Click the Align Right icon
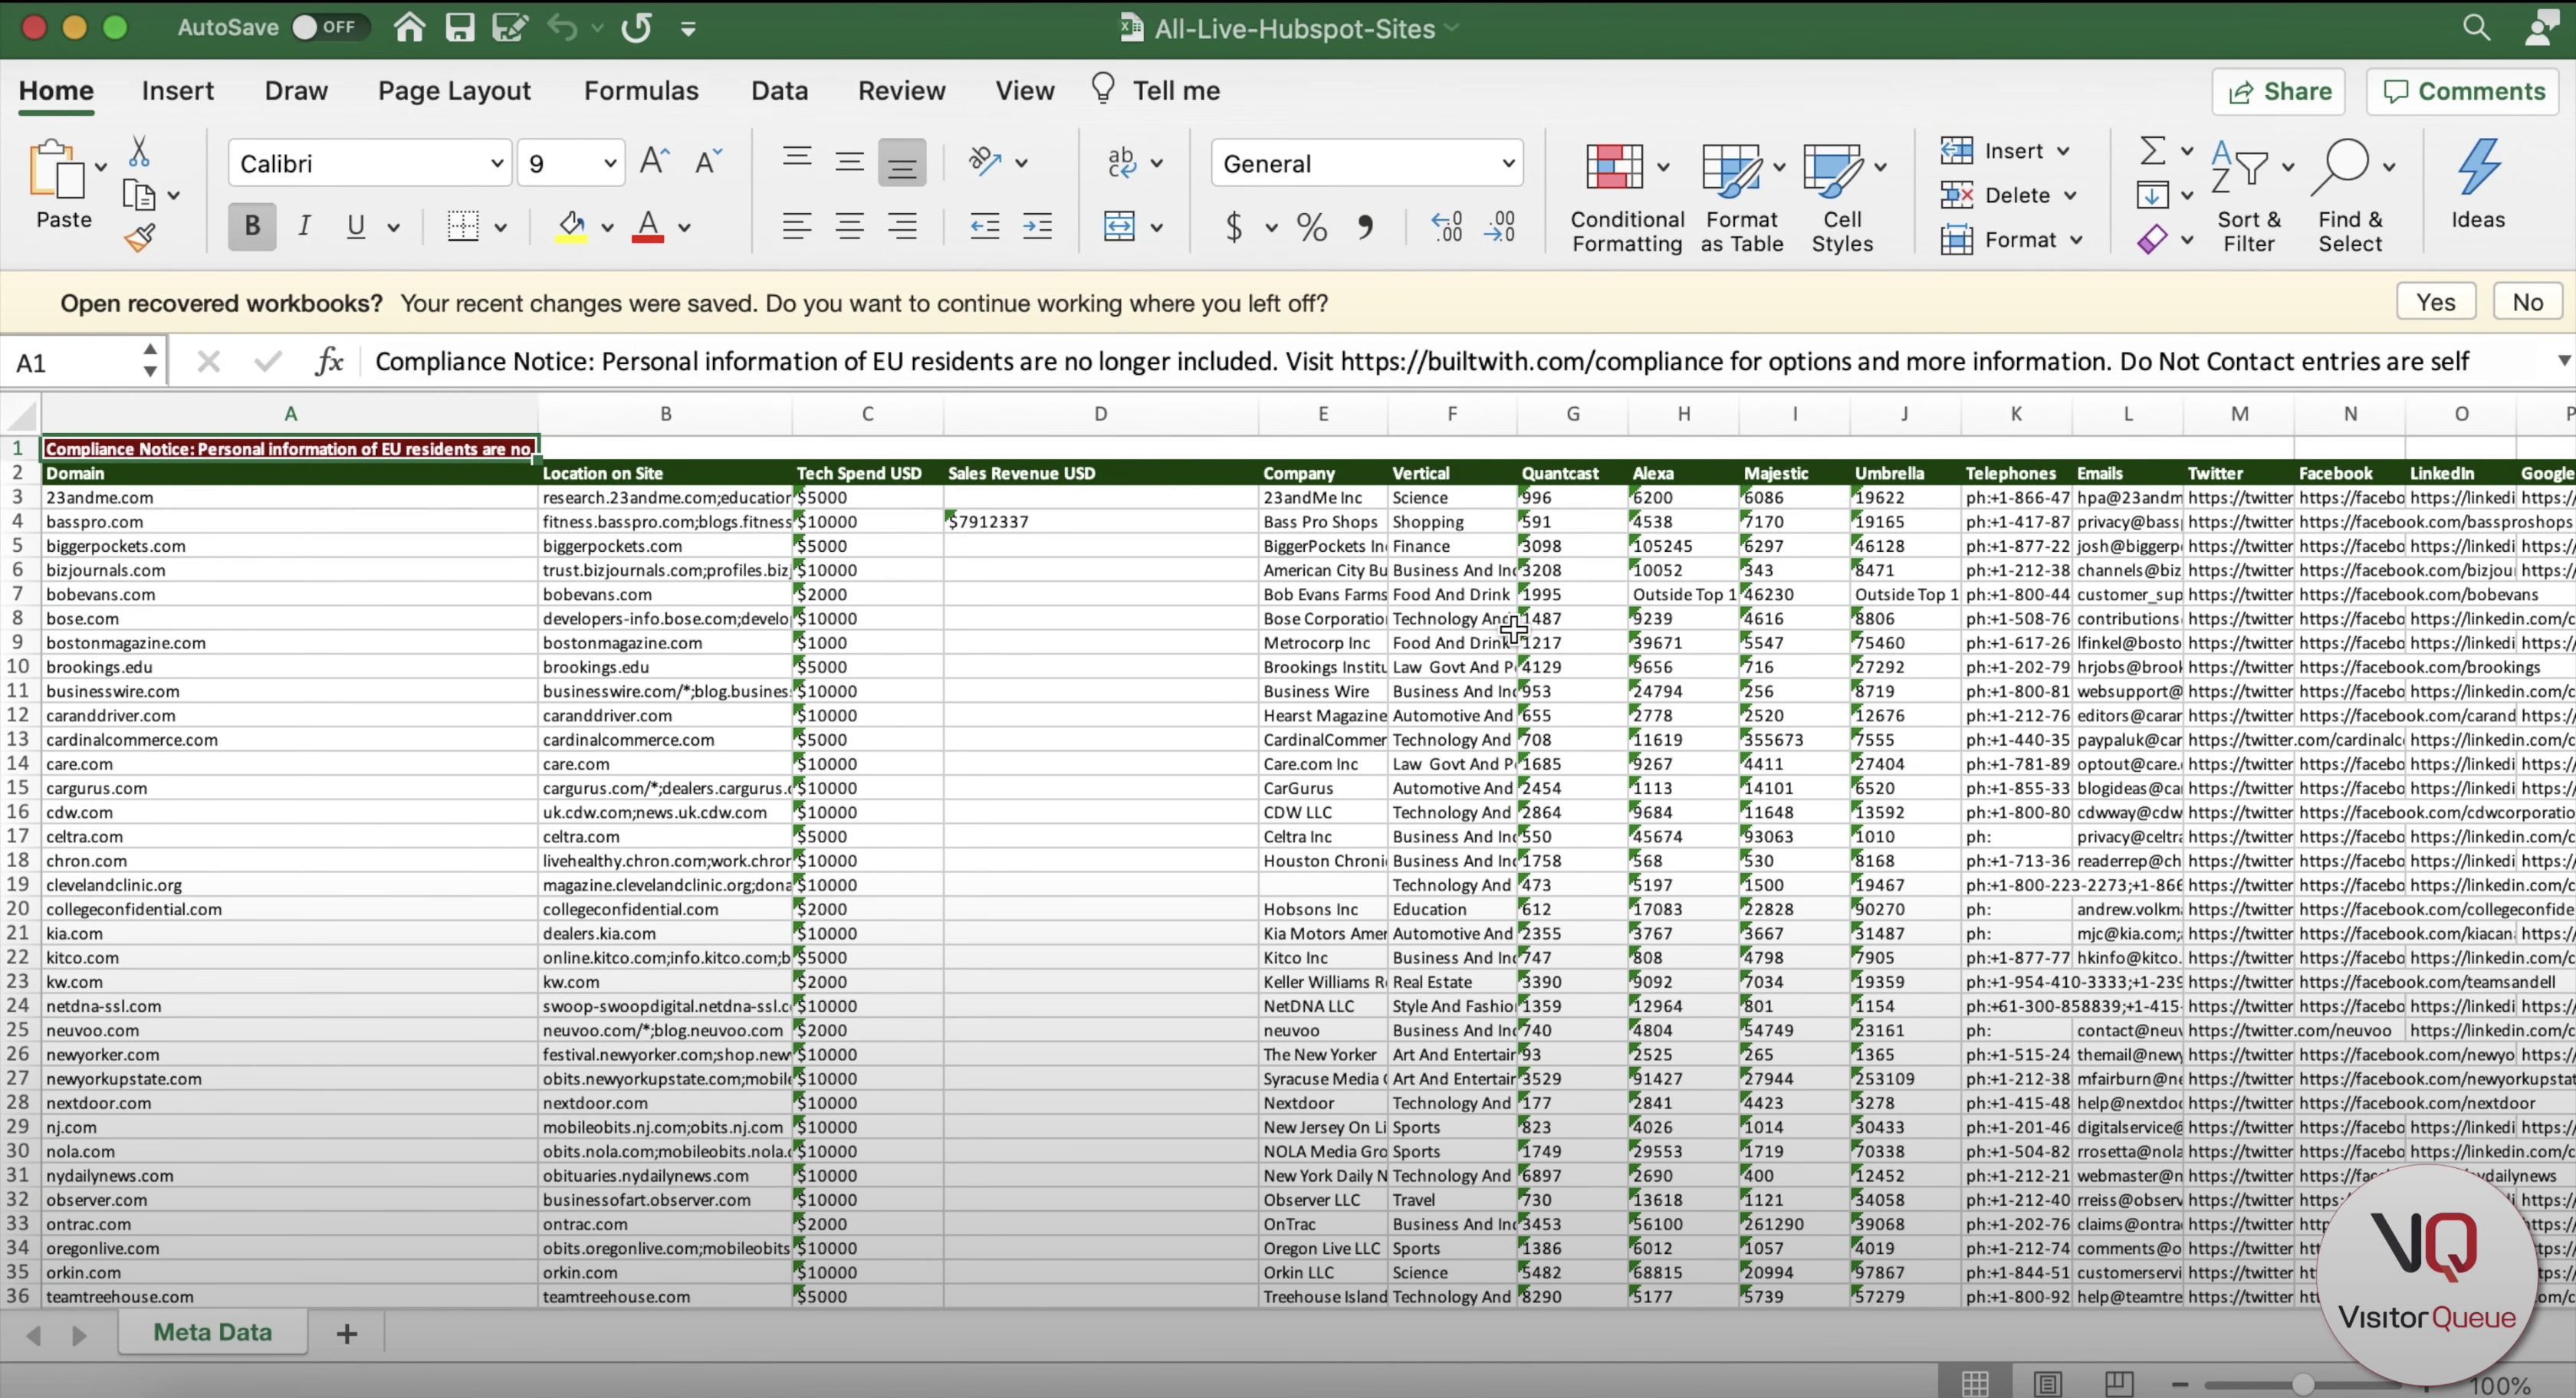 coord(902,226)
